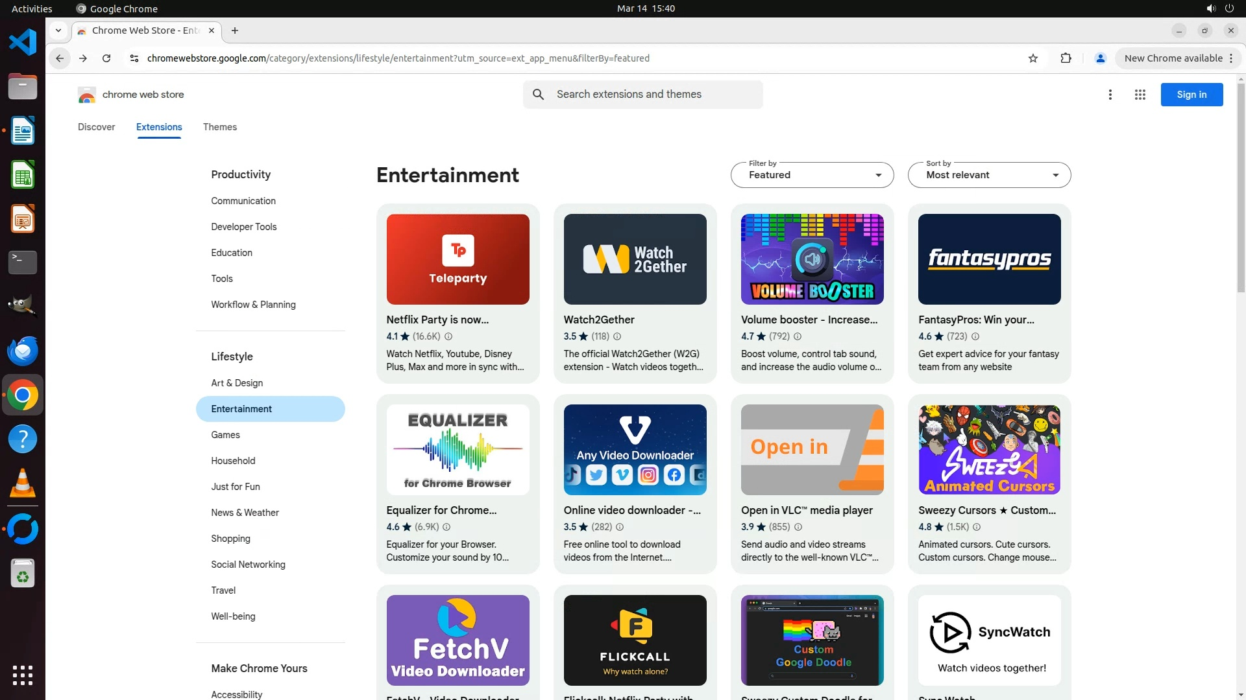The image size is (1246, 700).
Task: Open the Teleparty extension thumbnail
Action: click(x=458, y=259)
